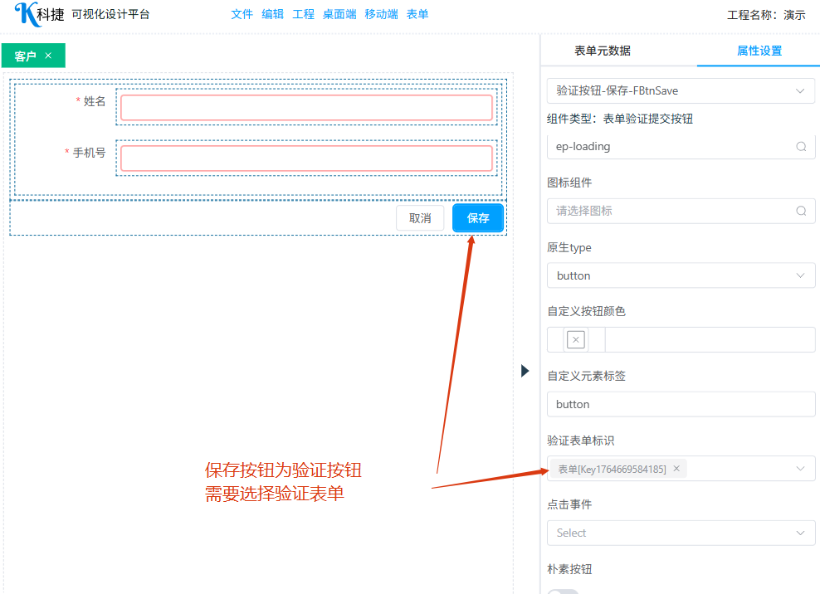Click the 保存 button
This screenshot has height=594, width=820.
coord(478,218)
